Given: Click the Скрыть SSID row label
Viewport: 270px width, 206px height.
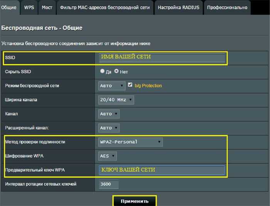Looking at the screenshot, I should click(18, 72).
